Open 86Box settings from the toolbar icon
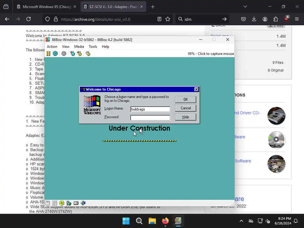 click(88, 53)
